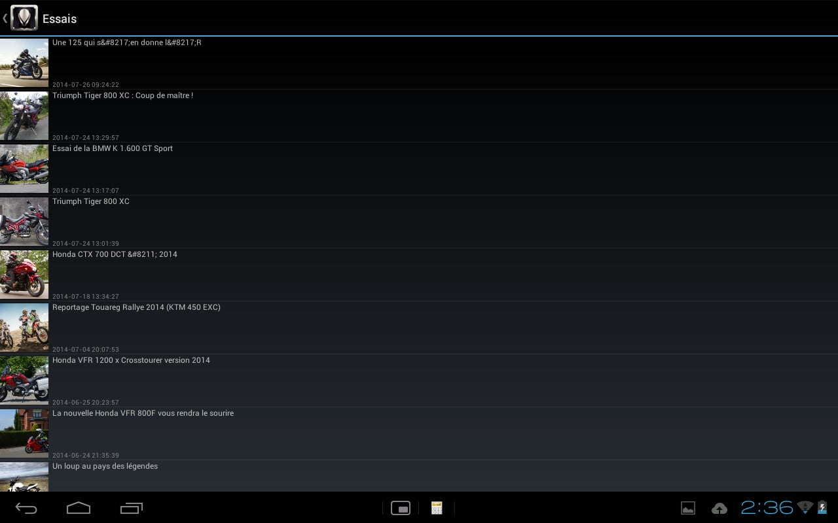Tap date stamp 2014-07-18 13:34:27
The image size is (838, 523).
[86, 297]
